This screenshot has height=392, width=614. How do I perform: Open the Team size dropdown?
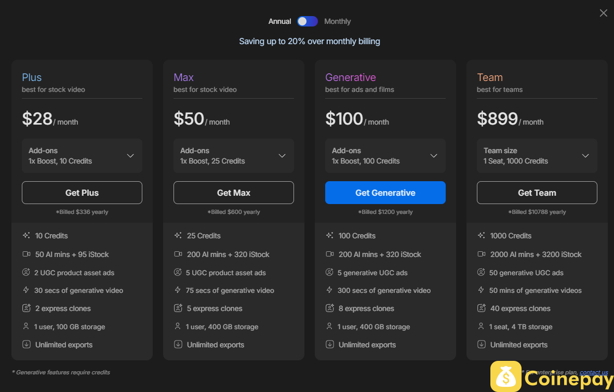click(x=537, y=156)
